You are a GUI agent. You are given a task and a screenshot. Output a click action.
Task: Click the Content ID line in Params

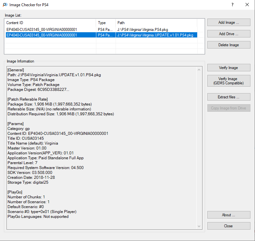click(x=58, y=134)
